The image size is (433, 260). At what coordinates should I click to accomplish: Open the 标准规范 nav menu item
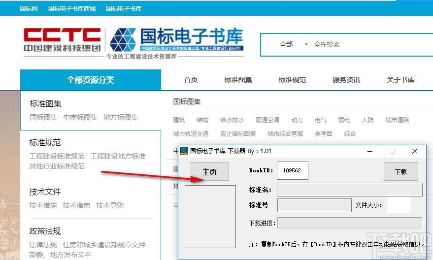292,80
